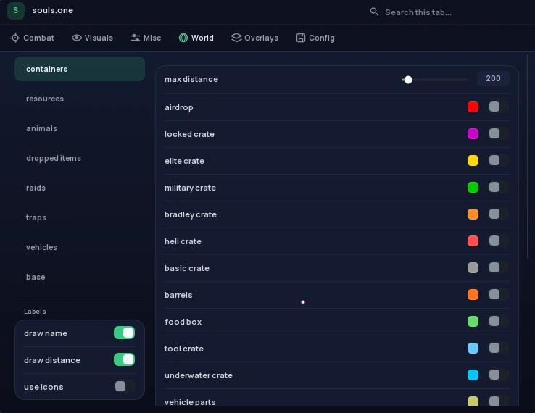Enable the airdrop toggle
Viewport: 535px width, 413px height.
click(499, 107)
